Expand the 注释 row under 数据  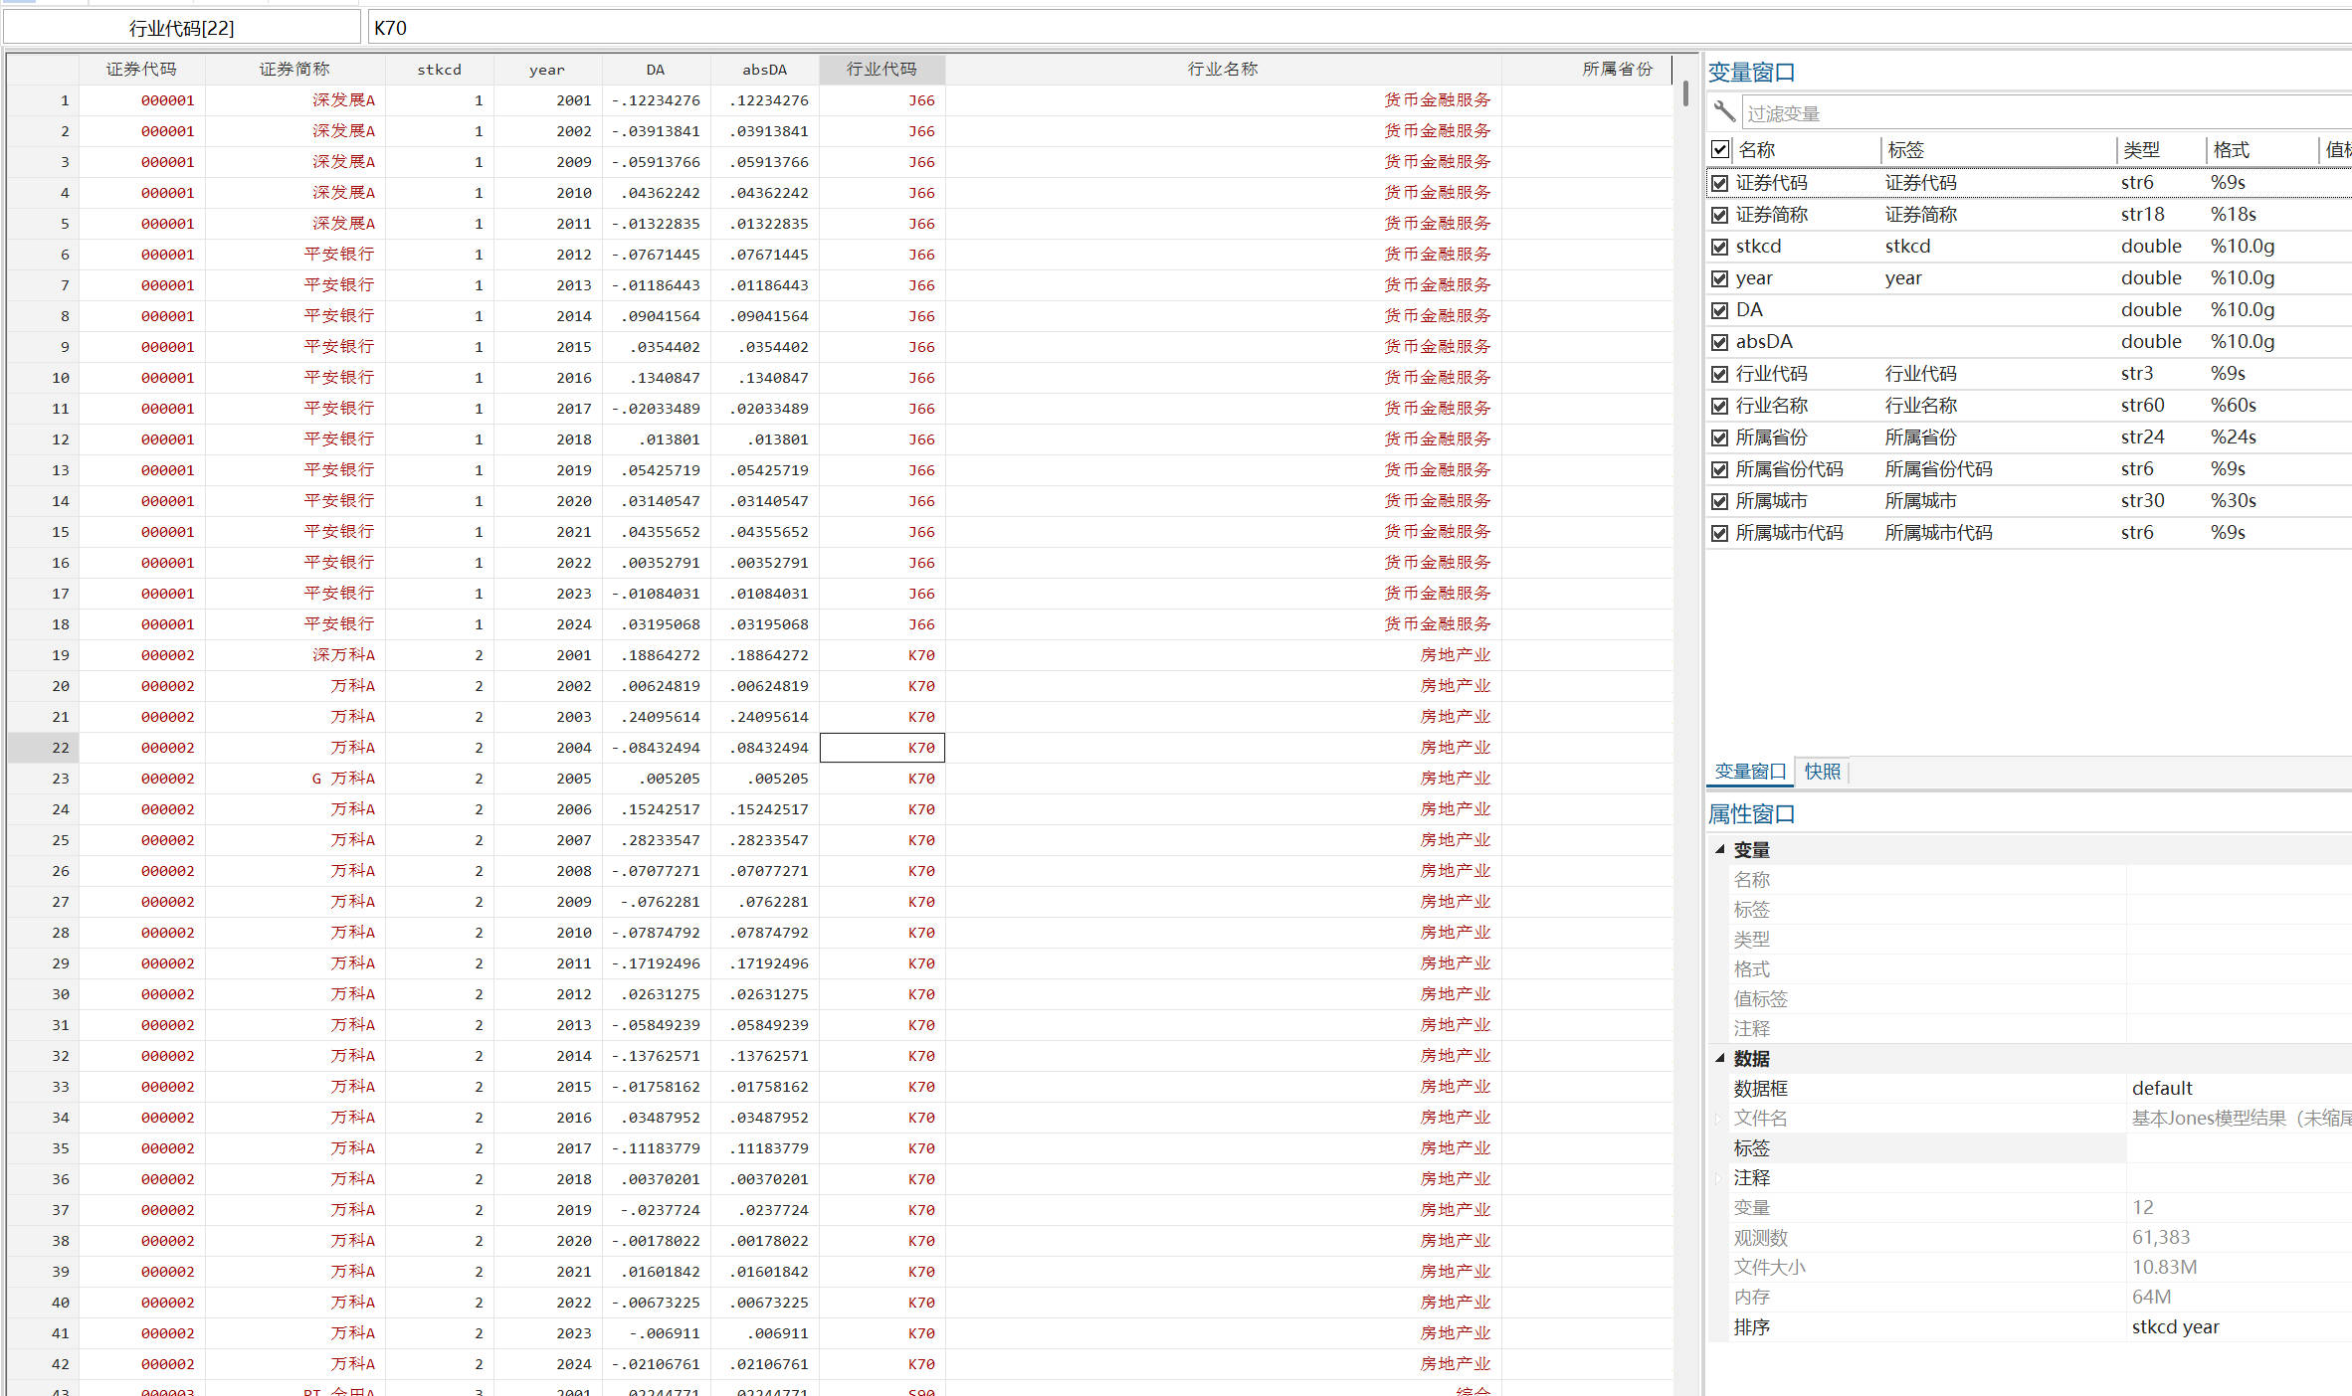tap(1718, 1178)
